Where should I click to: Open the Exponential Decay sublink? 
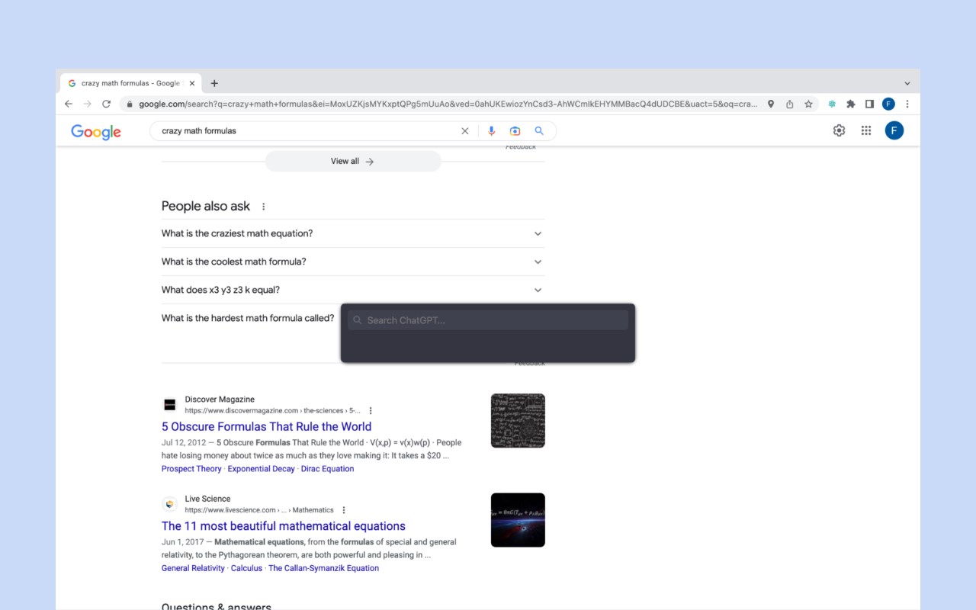coord(261,469)
